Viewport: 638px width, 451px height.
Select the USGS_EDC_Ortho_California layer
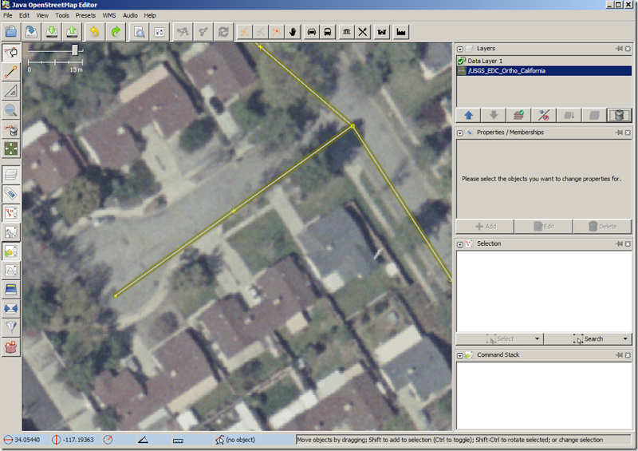coord(507,71)
